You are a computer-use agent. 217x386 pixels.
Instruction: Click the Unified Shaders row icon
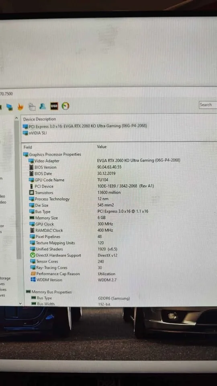click(x=33, y=249)
